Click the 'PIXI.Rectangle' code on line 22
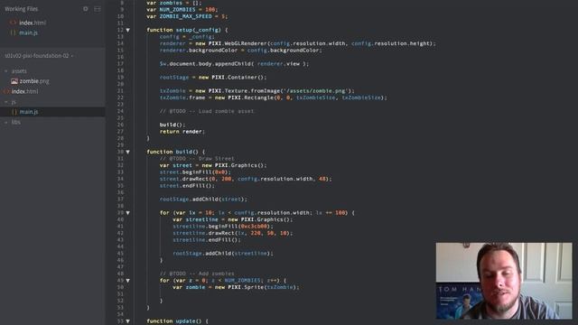Viewport: 578px width, 325px height. tap(251, 97)
